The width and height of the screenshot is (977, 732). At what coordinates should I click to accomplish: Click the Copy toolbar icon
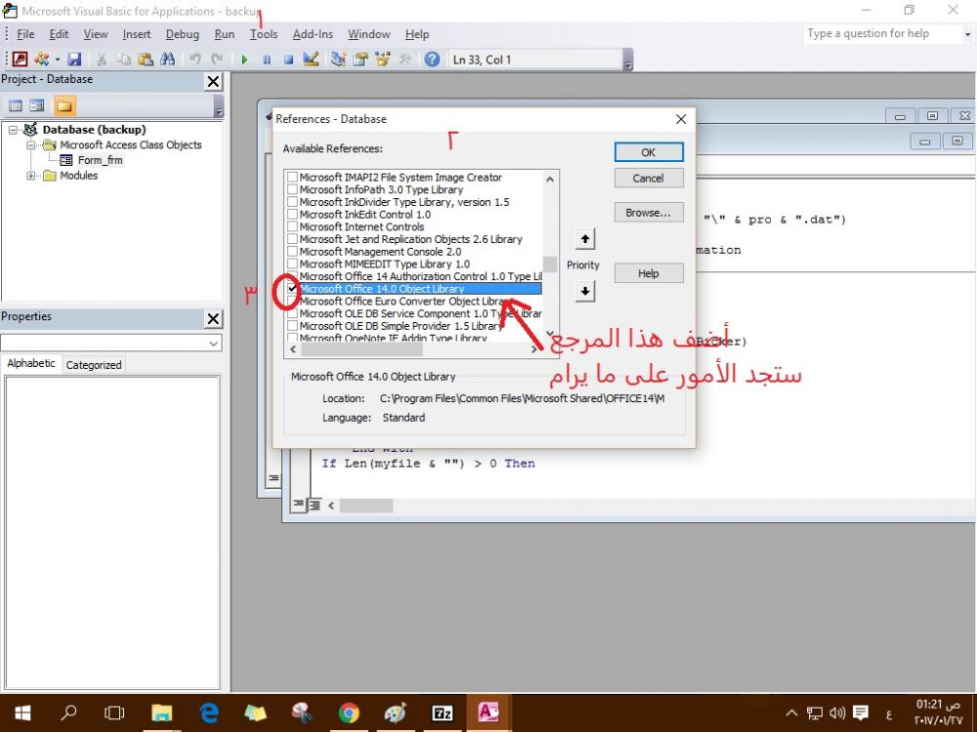[x=124, y=60]
